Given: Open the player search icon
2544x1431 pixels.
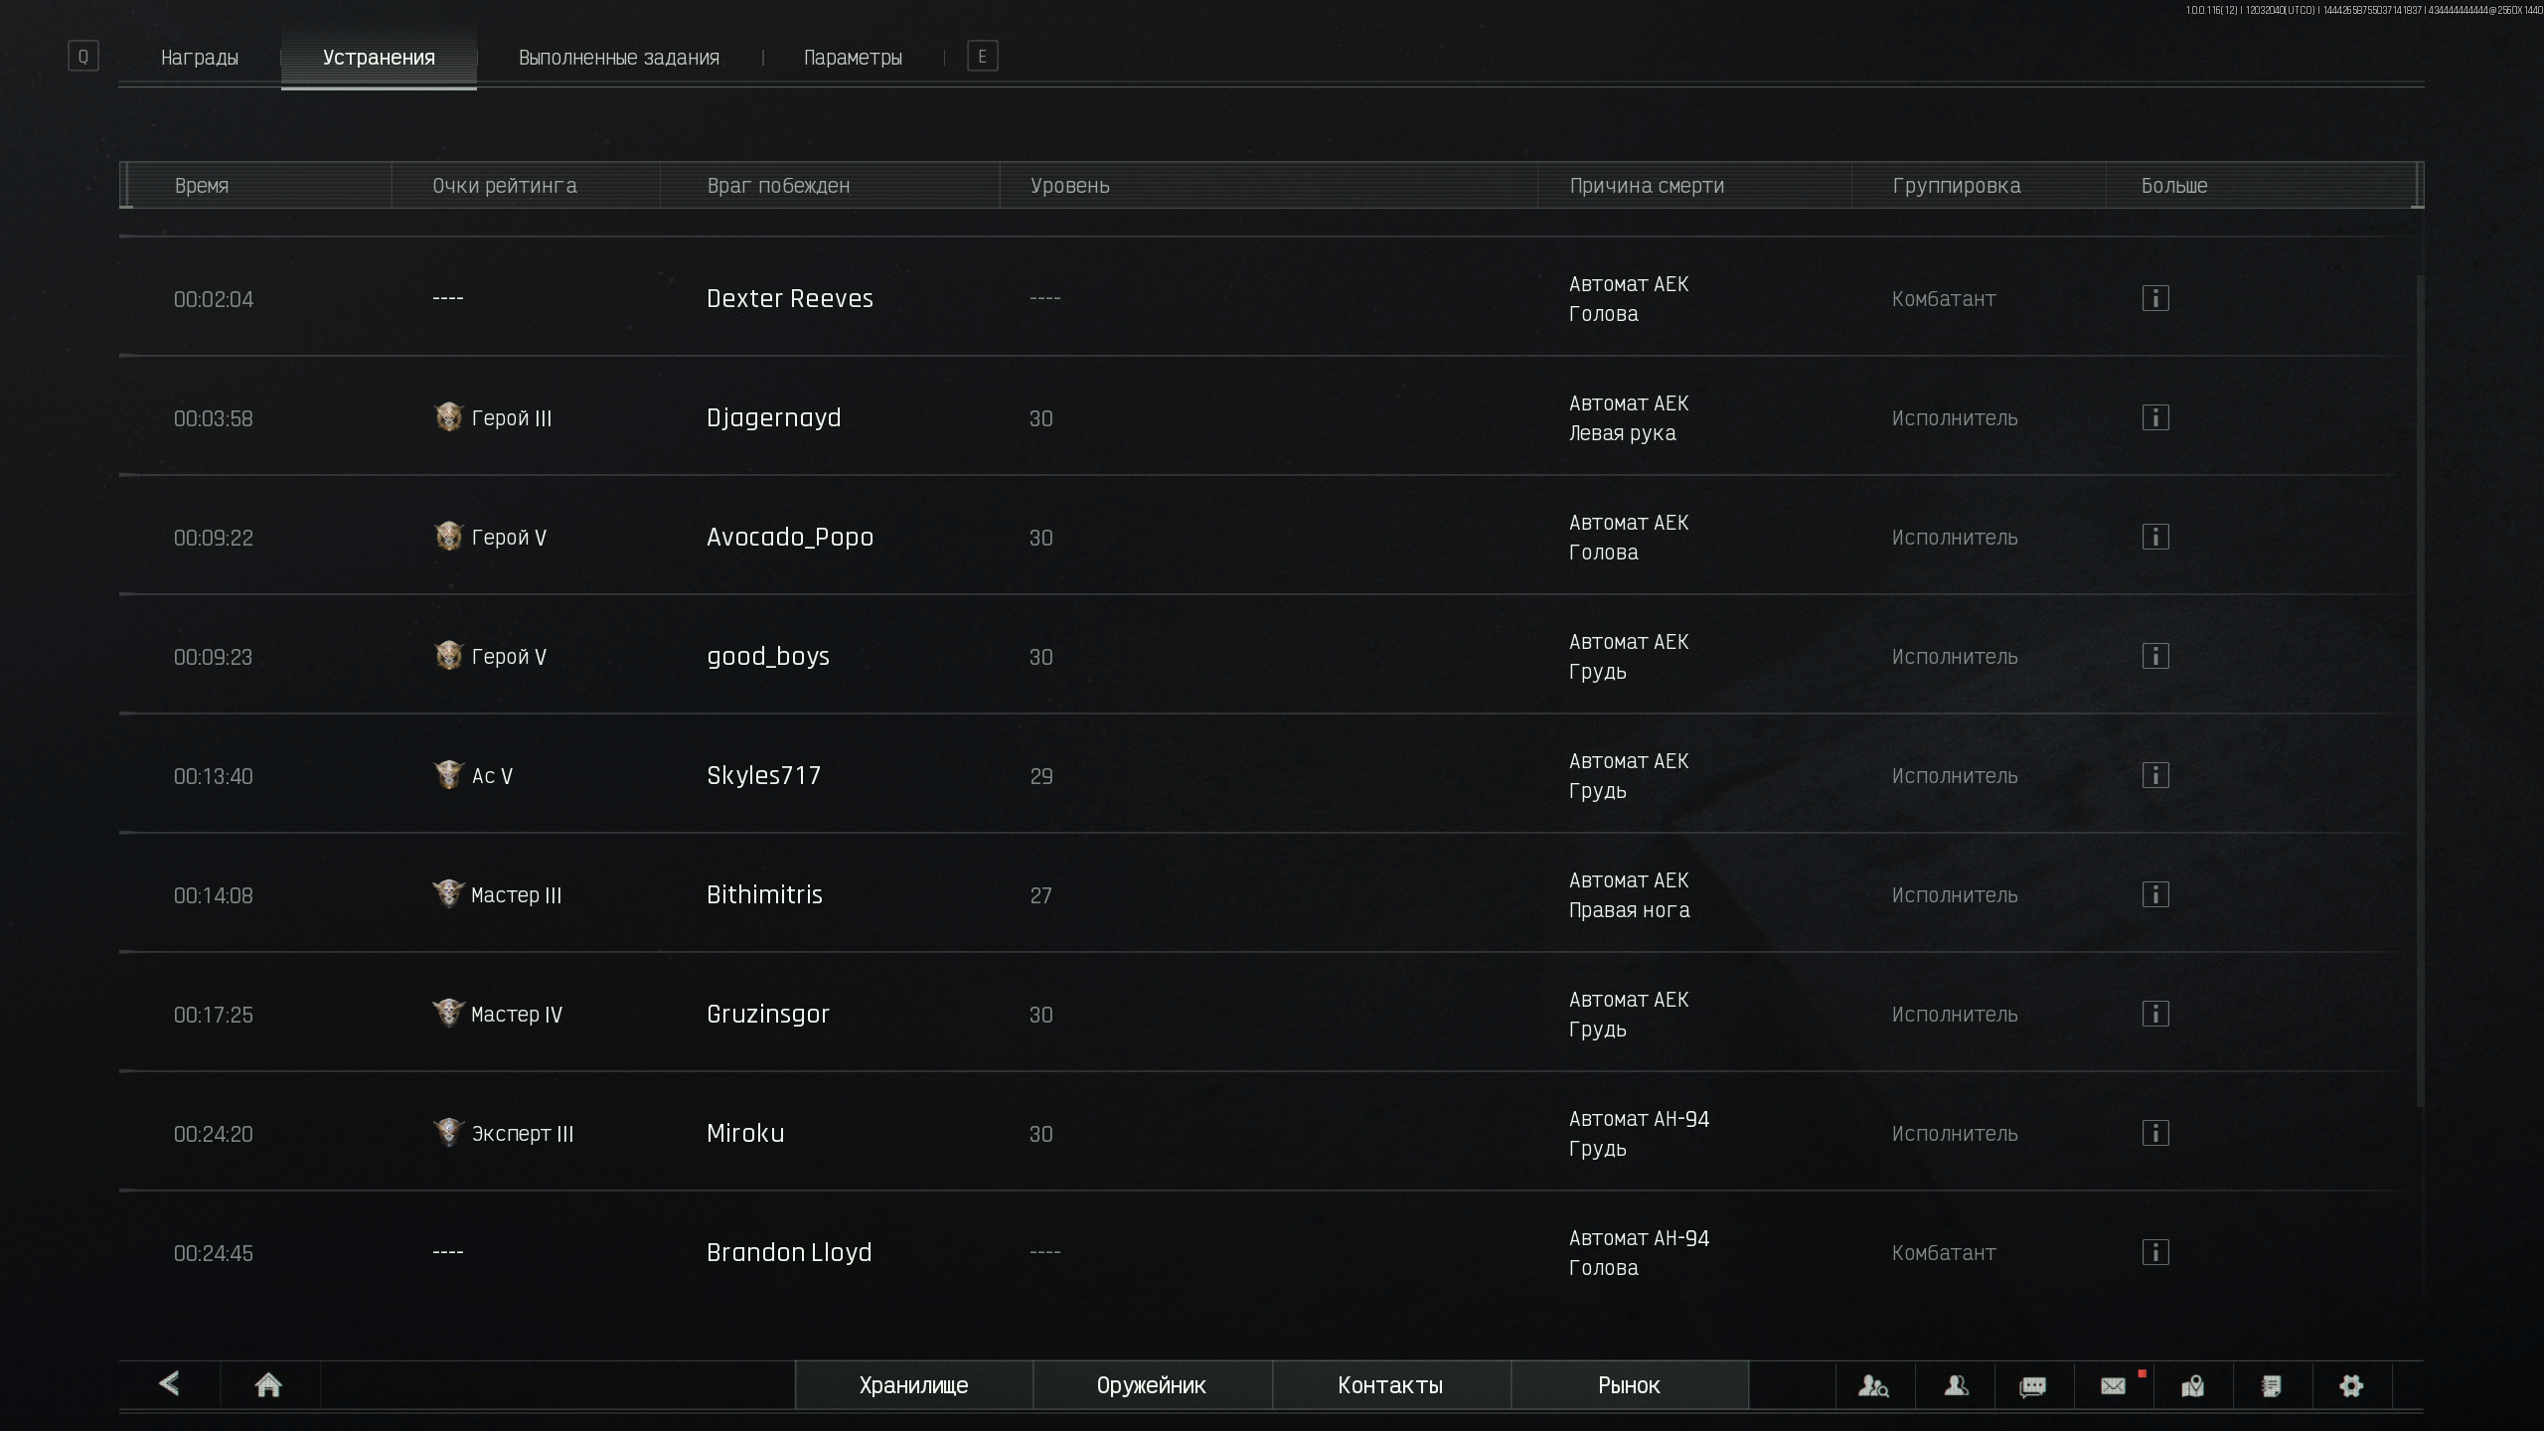Looking at the screenshot, I should tap(1873, 1385).
